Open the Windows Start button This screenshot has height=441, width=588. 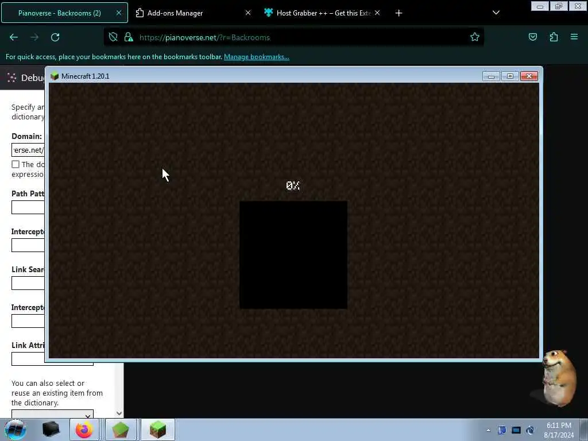click(16, 430)
